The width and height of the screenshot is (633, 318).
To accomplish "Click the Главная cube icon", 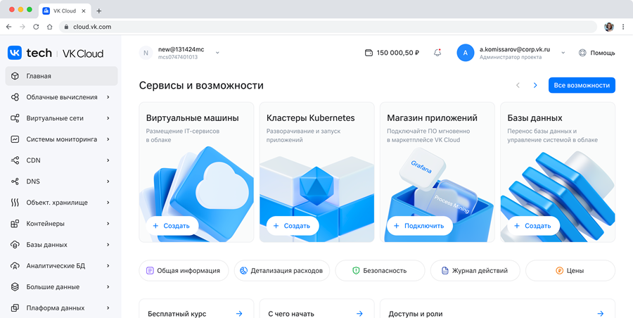I will tap(15, 76).
